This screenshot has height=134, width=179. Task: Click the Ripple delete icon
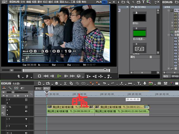pos(92,83)
